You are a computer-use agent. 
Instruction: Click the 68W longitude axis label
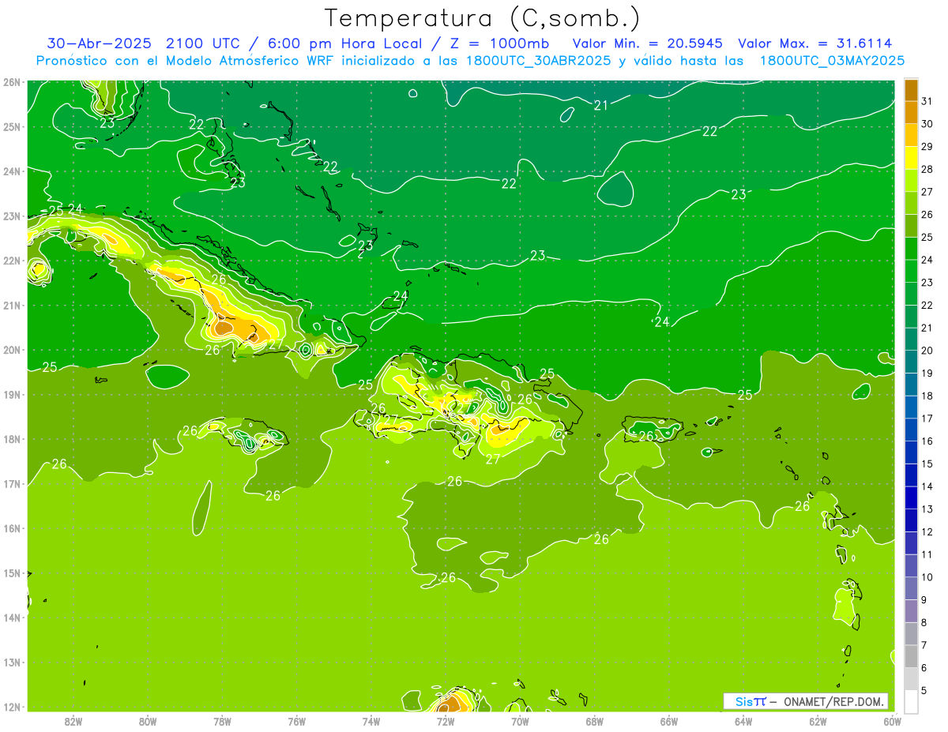coord(595,721)
